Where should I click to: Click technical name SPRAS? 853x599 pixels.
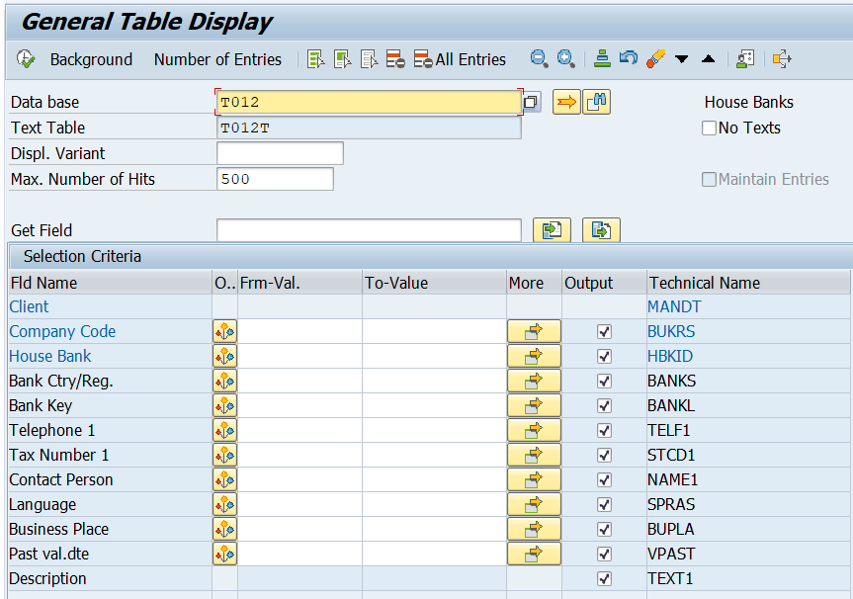click(671, 505)
